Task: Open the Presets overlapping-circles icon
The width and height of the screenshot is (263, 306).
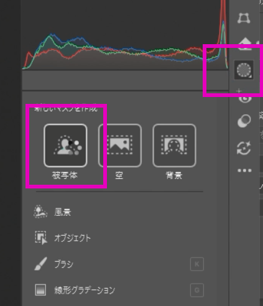Action: pos(244,121)
